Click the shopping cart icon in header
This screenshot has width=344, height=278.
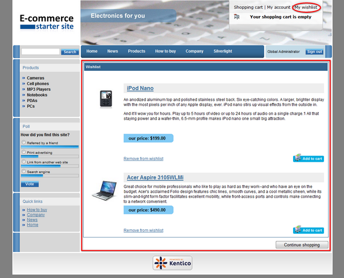tap(237, 17)
